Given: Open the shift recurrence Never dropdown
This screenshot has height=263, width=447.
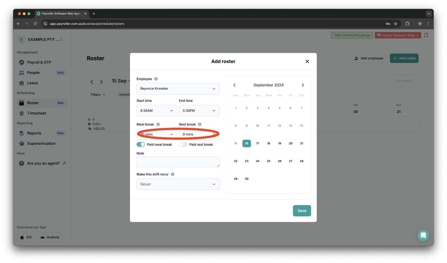Looking at the screenshot, I should [x=178, y=184].
